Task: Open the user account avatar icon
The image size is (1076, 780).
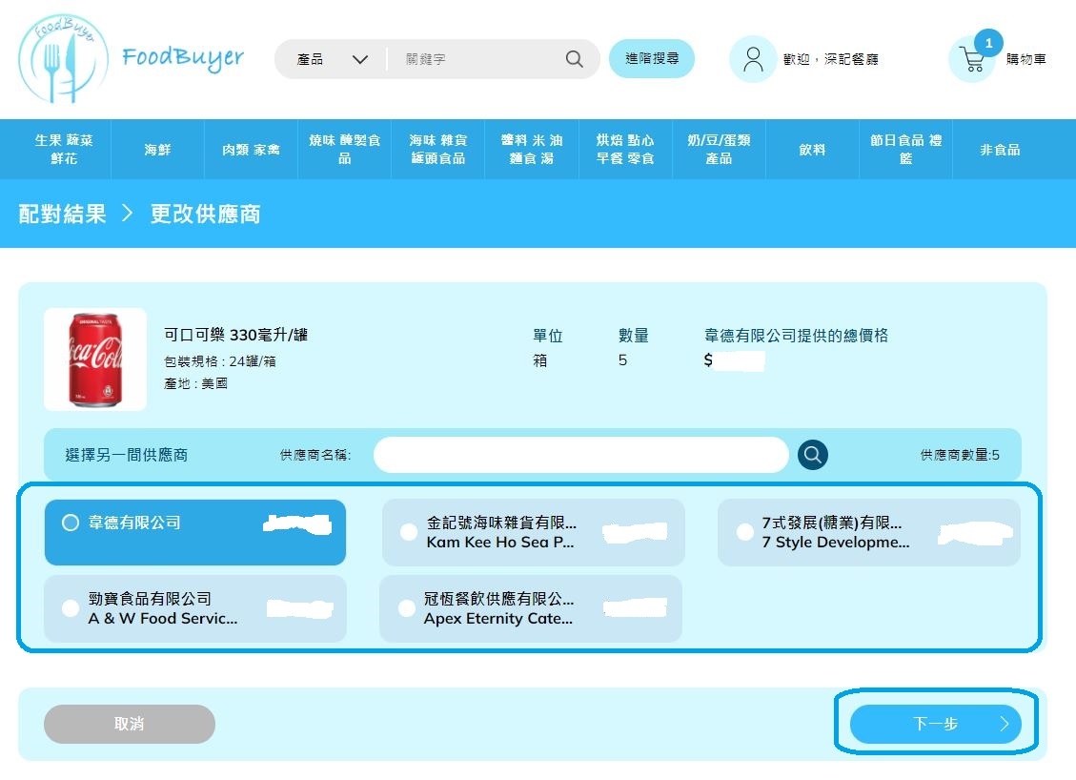Action: click(x=753, y=59)
